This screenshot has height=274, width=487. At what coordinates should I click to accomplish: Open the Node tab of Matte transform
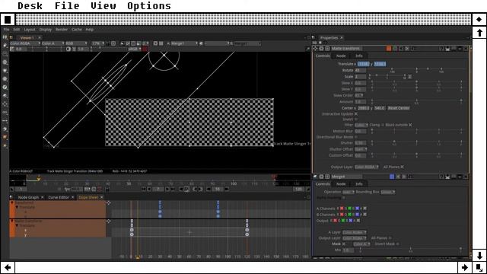tap(341, 56)
